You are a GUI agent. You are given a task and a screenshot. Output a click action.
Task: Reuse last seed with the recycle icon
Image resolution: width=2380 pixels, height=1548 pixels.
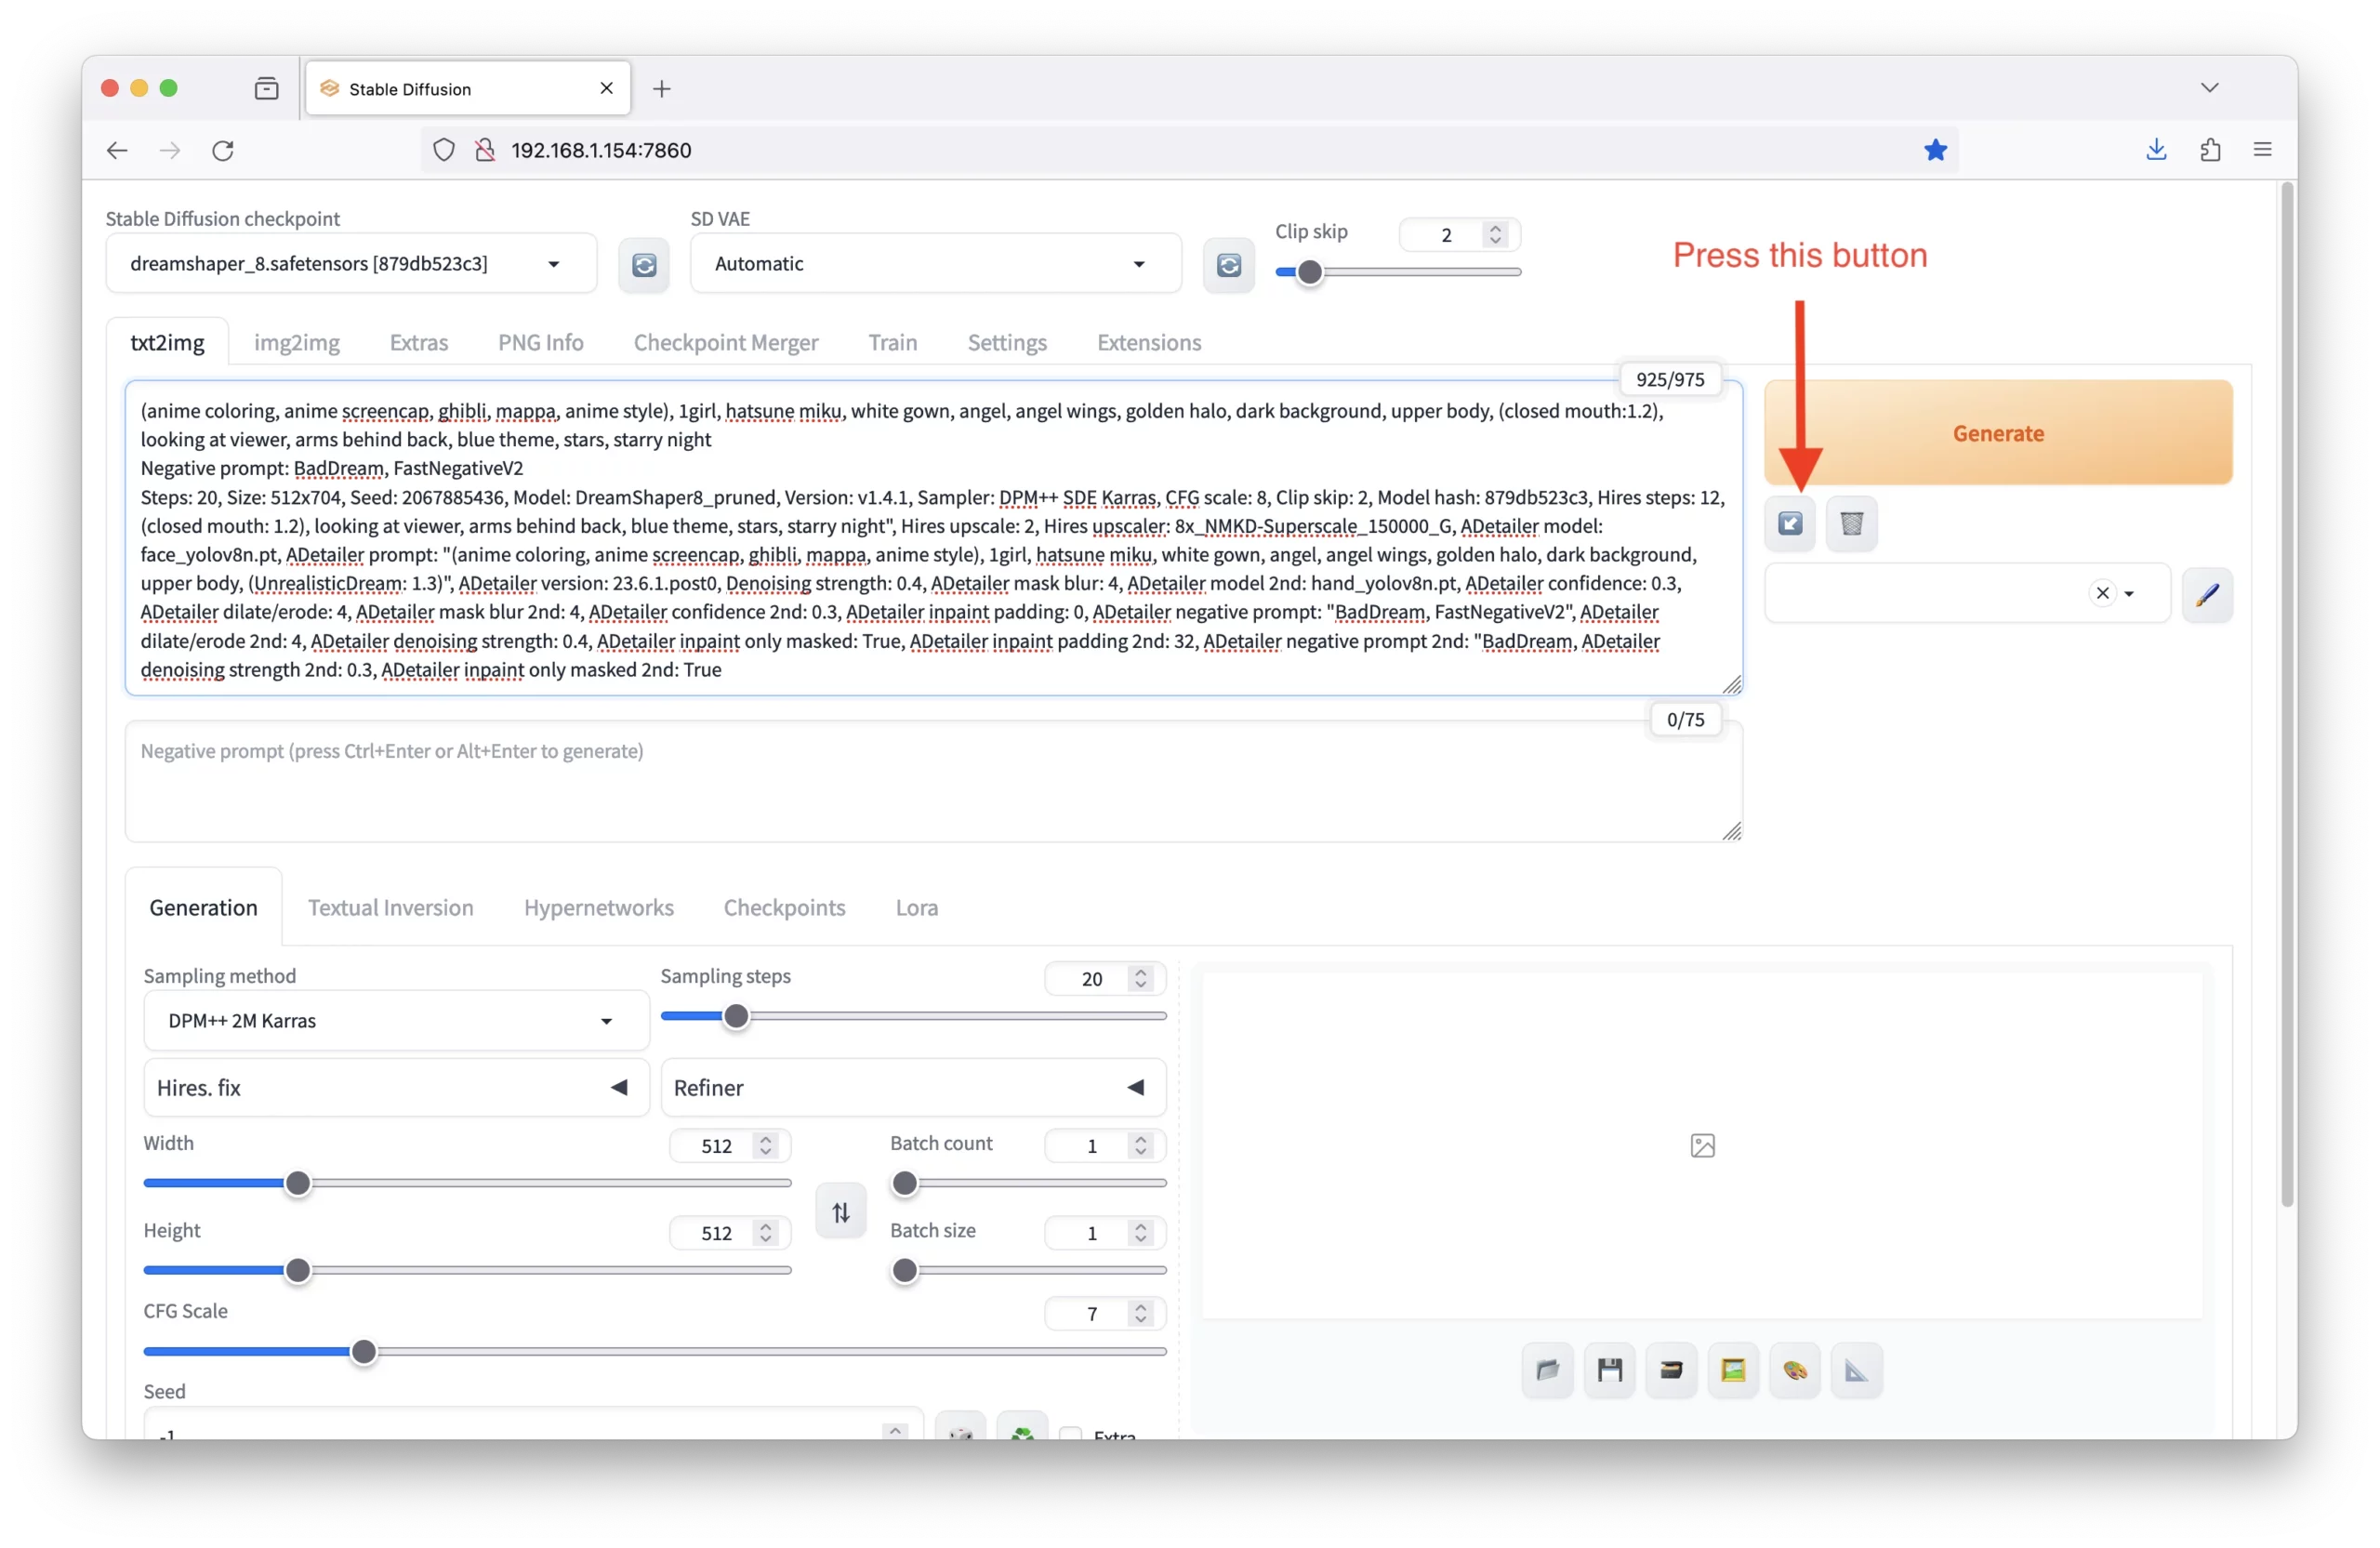click(1022, 1428)
